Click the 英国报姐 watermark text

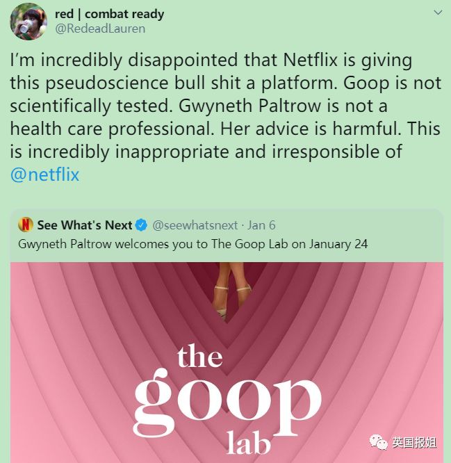pyautogui.click(x=414, y=443)
